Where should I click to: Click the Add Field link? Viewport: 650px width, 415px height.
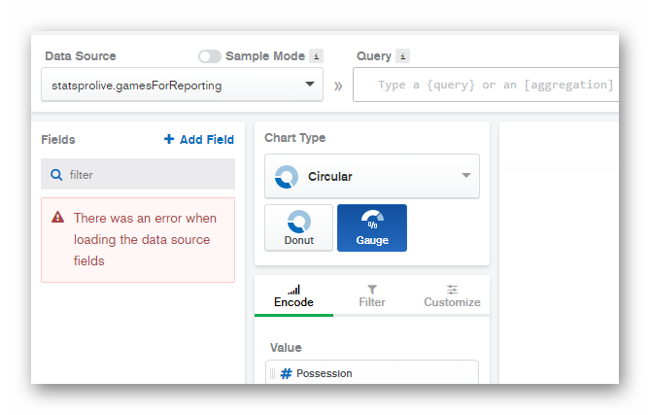[x=199, y=139]
